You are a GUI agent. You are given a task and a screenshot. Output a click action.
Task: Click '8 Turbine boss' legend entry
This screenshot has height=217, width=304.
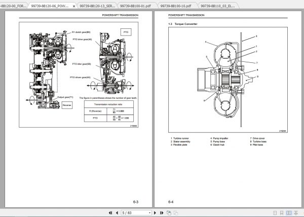258,141
